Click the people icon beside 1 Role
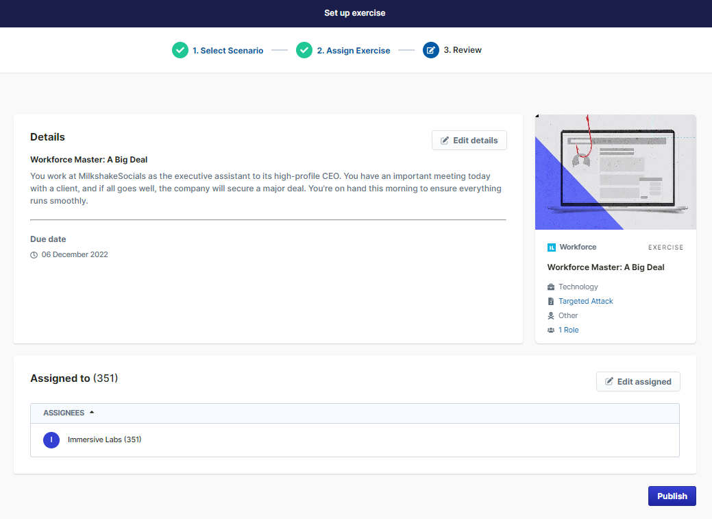 pos(551,330)
